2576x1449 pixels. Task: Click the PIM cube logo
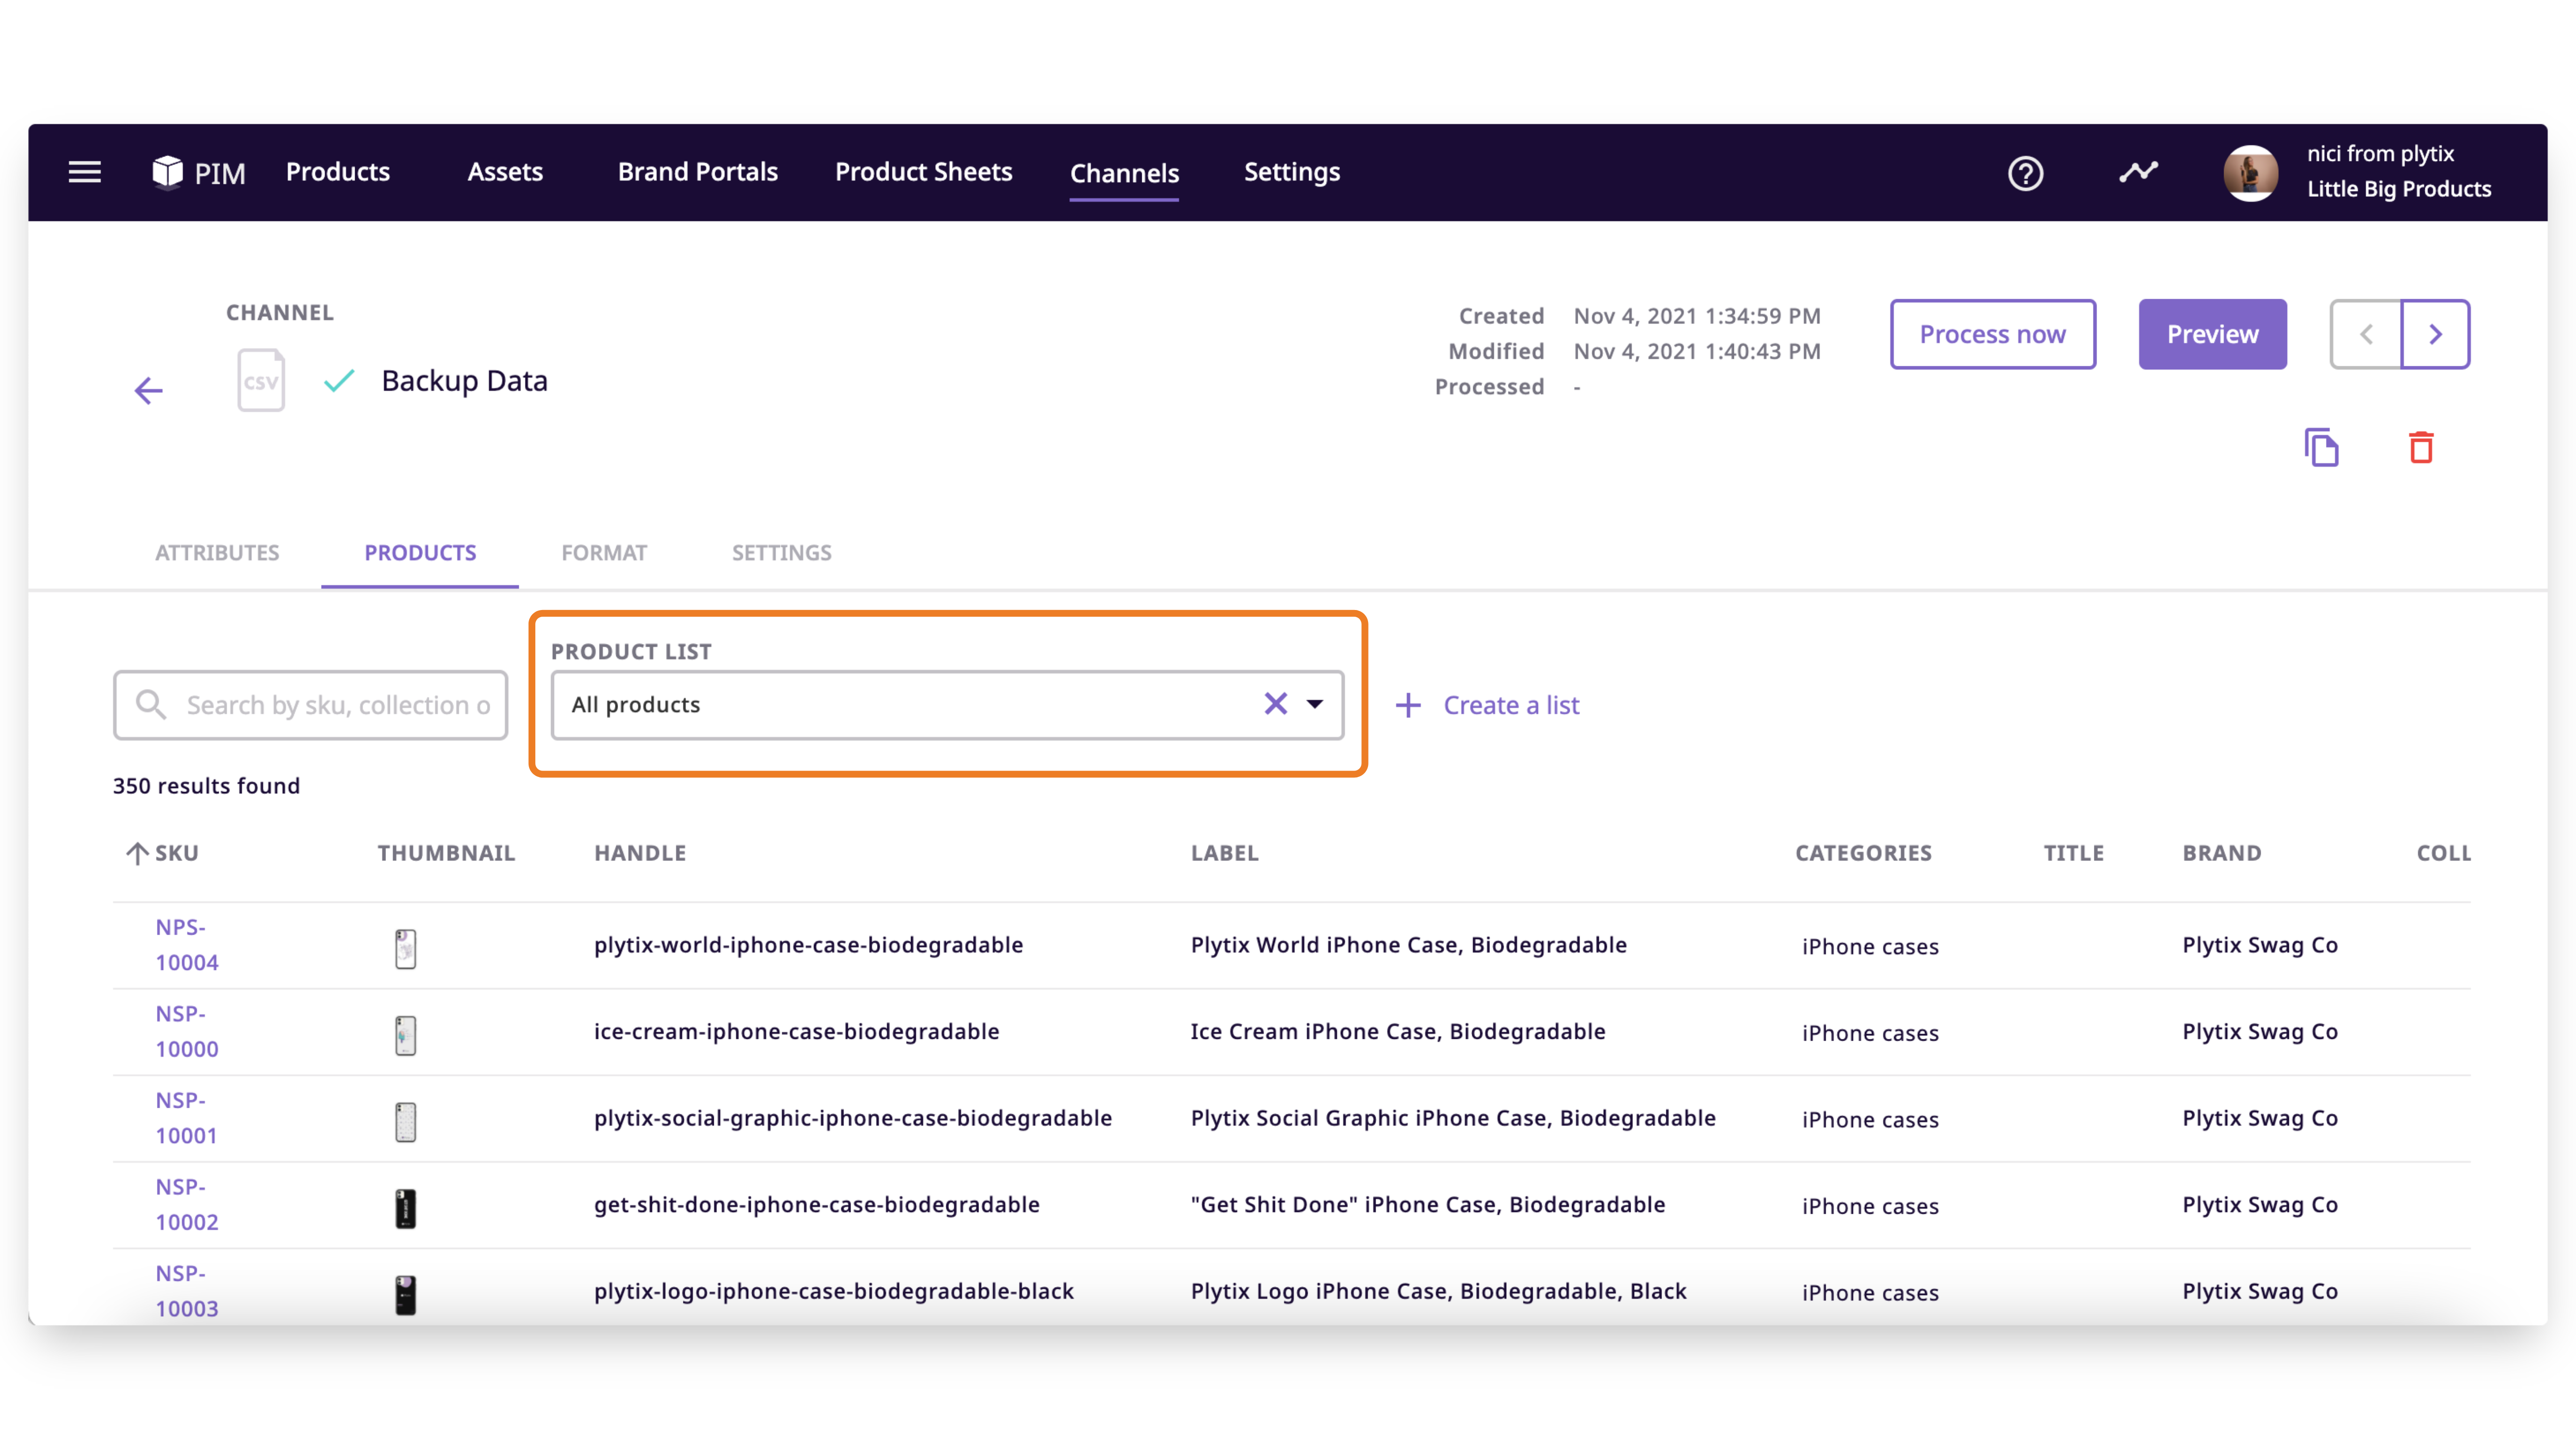(x=168, y=172)
